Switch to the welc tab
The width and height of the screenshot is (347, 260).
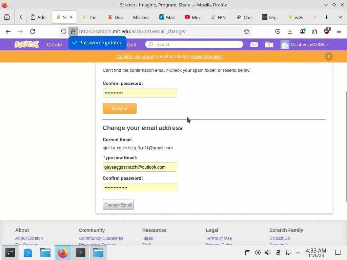(296, 17)
